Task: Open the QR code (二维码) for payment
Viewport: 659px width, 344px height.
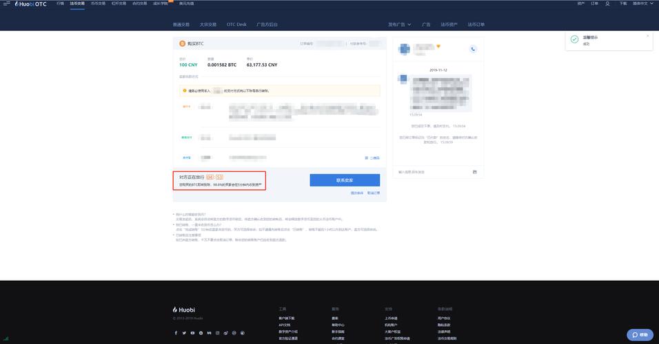Action: (x=372, y=158)
